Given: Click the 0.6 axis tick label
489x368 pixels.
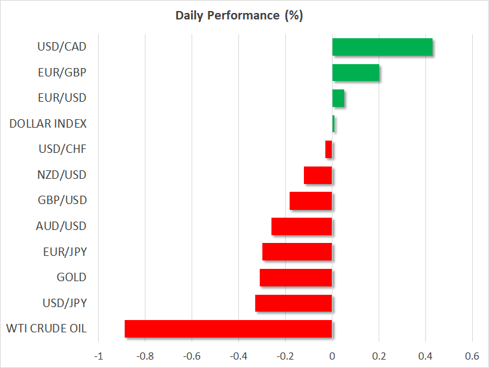Looking at the screenshot, I should click(x=472, y=356).
